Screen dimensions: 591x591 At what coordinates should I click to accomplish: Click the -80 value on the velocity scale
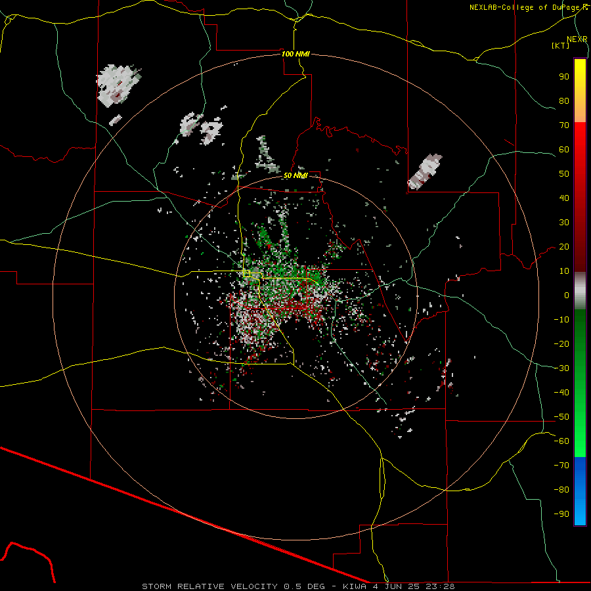[x=561, y=490]
